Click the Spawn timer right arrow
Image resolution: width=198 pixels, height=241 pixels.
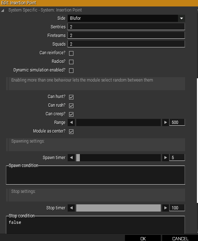(x=165, y=158)
